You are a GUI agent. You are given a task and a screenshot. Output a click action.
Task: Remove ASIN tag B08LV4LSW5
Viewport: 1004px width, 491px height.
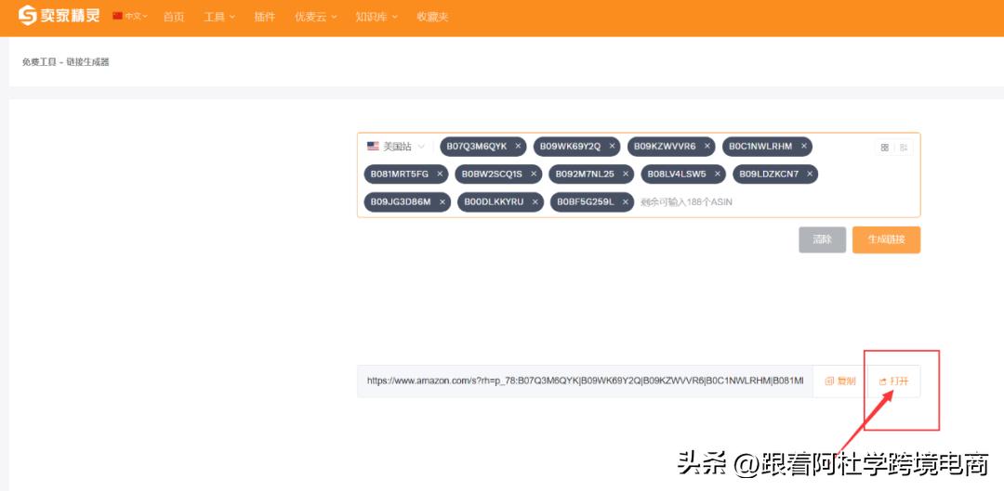(717, 174)
